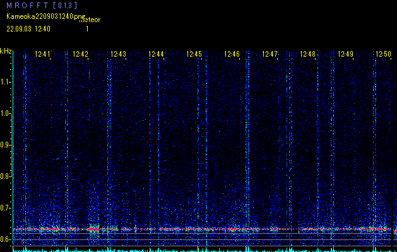Click the 22.09.03 12:40 date stamp
This screenshot has width=397, height=252.
[28, 29]
